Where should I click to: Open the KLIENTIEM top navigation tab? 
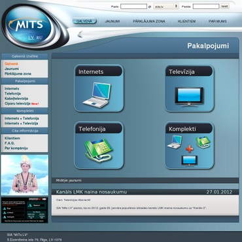186,22
